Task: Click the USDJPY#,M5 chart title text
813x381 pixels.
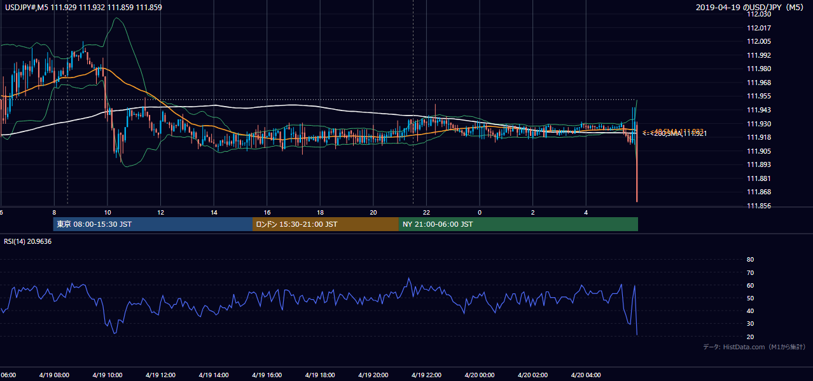Action: tap(83, 8)
